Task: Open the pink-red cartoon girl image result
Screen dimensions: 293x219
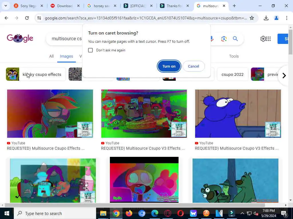Action: [144, 180]
